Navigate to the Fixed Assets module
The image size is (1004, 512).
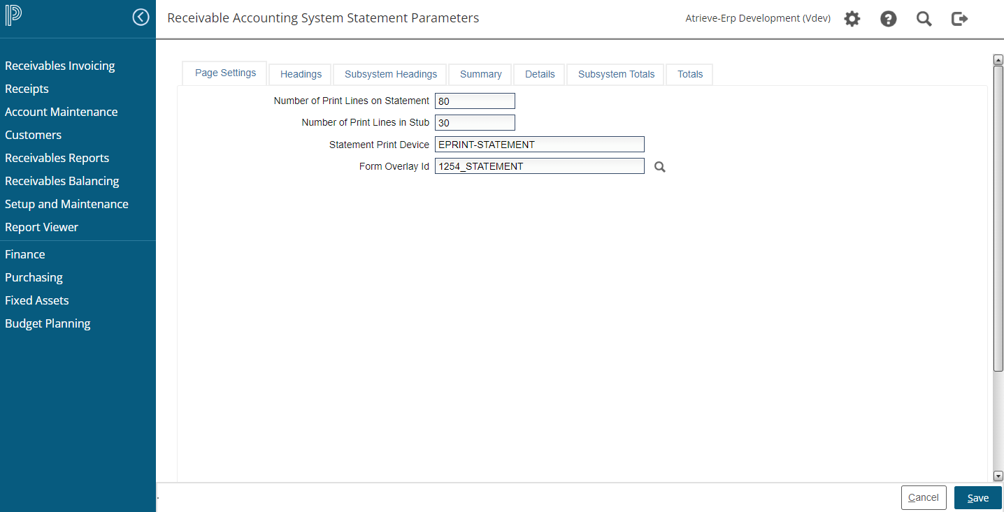37,300
